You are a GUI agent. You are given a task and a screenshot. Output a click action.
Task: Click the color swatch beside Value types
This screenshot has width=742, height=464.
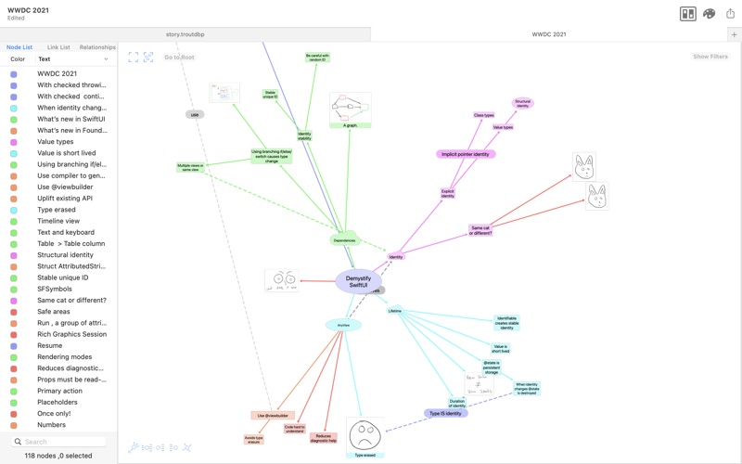(x=14, y=142)
